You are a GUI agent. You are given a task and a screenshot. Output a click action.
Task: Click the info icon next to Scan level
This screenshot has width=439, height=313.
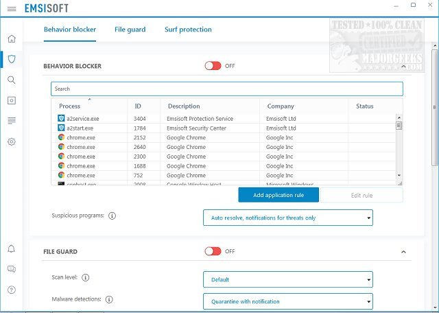pos(86,277)
